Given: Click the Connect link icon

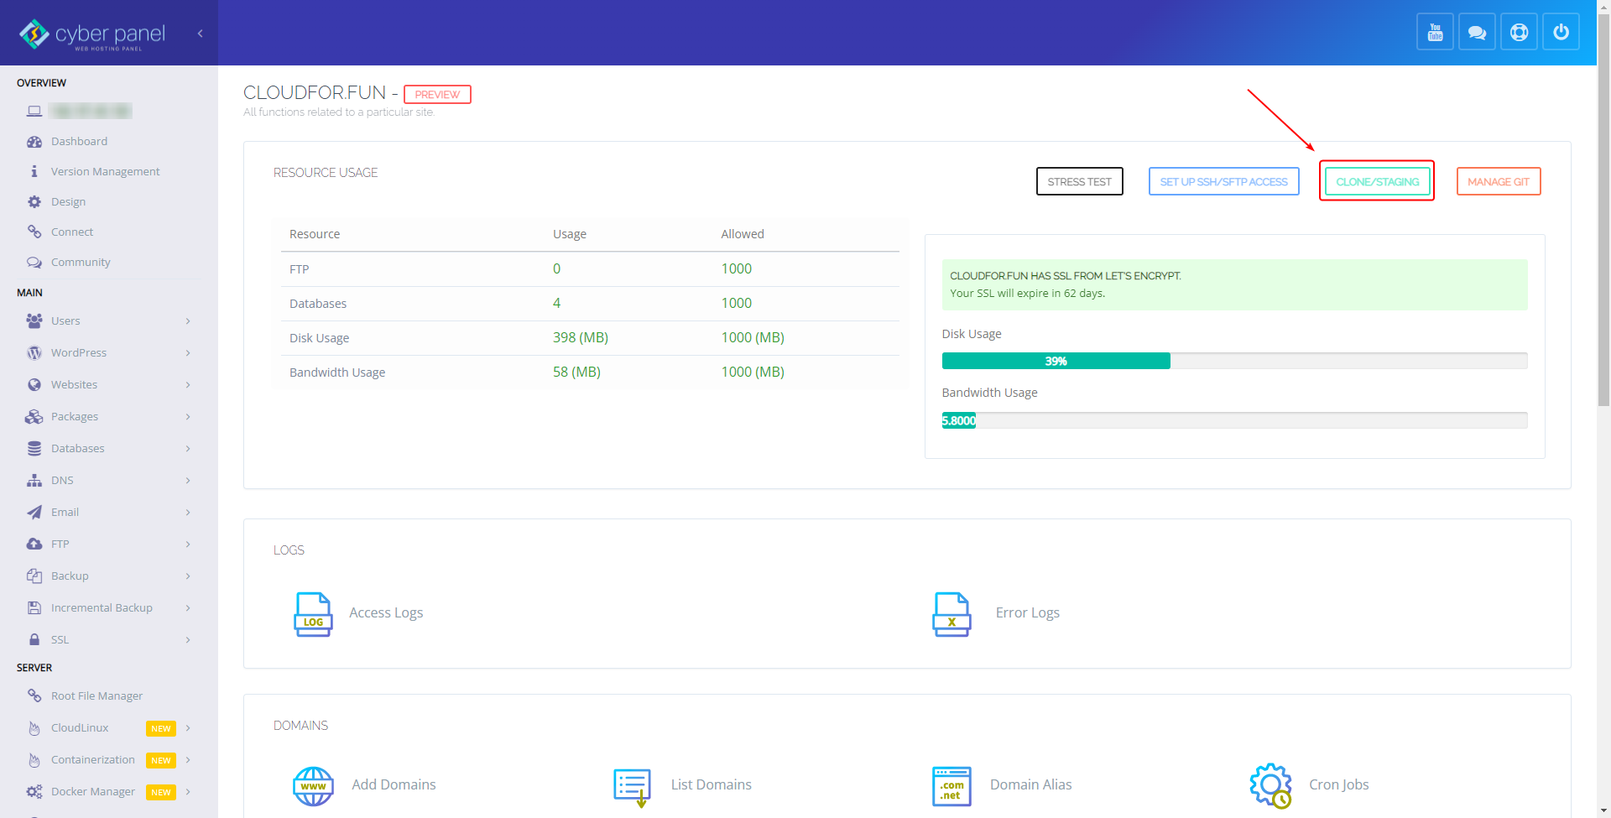Looking at the screenshot, I should pyautogui.click(x=34, y=232).
